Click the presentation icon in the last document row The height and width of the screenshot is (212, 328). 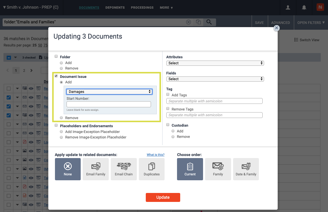pos(38,205)
